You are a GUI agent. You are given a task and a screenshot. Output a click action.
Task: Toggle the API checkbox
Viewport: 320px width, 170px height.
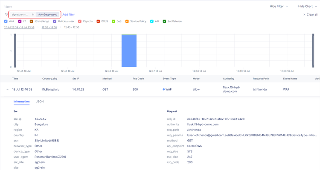click(152, 21)
